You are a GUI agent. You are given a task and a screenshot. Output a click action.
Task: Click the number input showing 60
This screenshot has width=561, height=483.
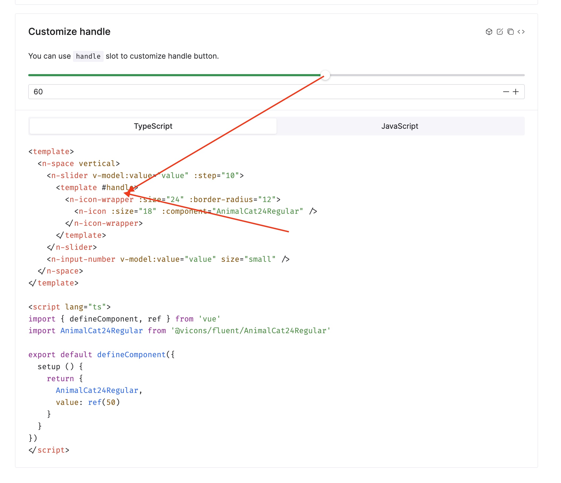(x=108, y=91)
